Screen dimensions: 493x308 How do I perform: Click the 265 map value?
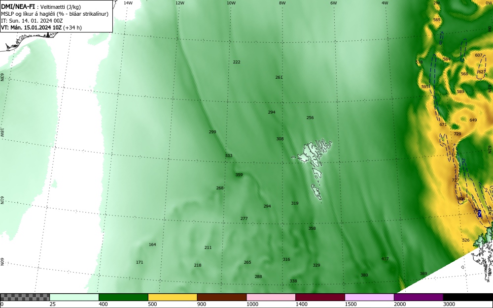pos(247,262)
